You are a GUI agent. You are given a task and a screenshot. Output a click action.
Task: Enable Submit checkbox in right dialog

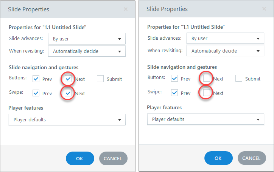(239, 79)
